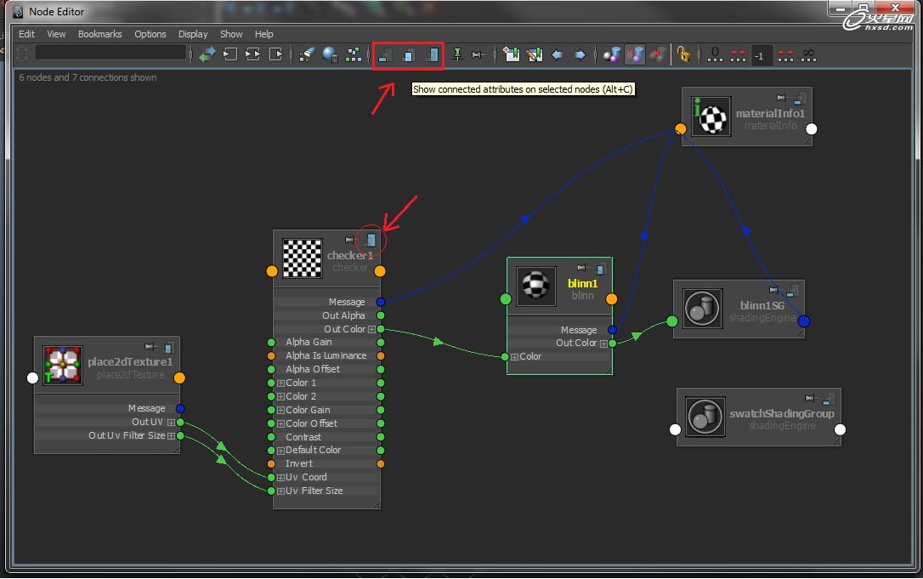Open the Bookmarks menu
This screenshot has height=579, width=923.
(99, 34)
